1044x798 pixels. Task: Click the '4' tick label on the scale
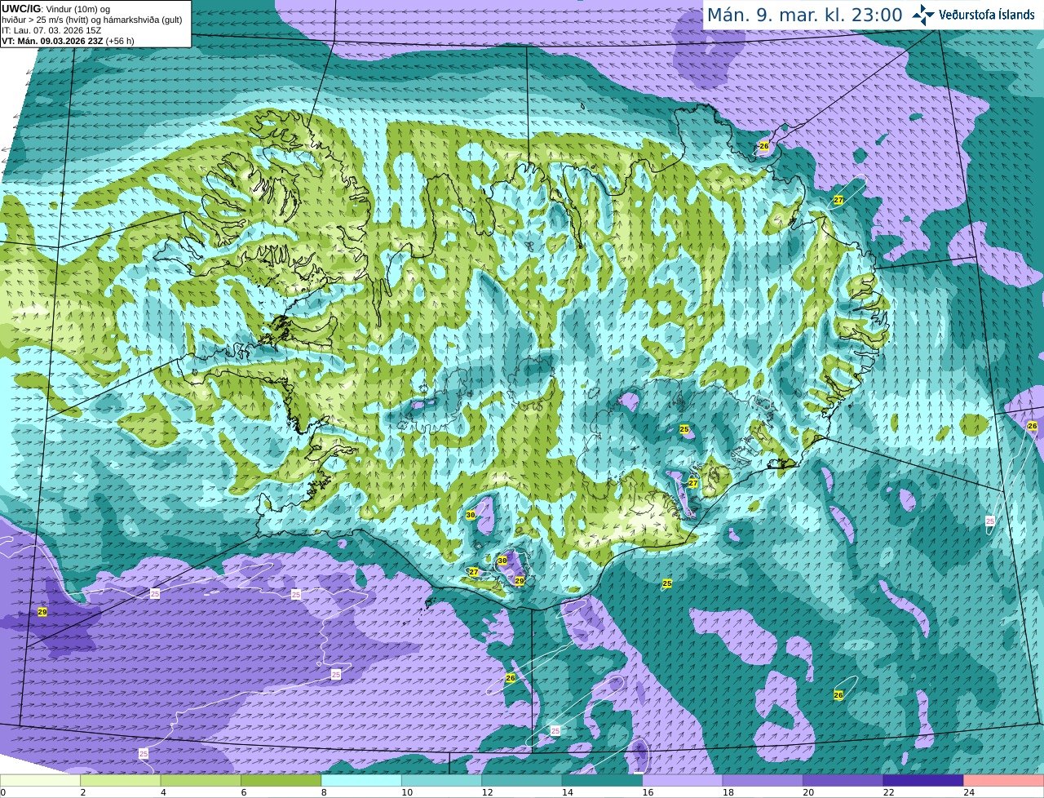click(x=163, y=792)
